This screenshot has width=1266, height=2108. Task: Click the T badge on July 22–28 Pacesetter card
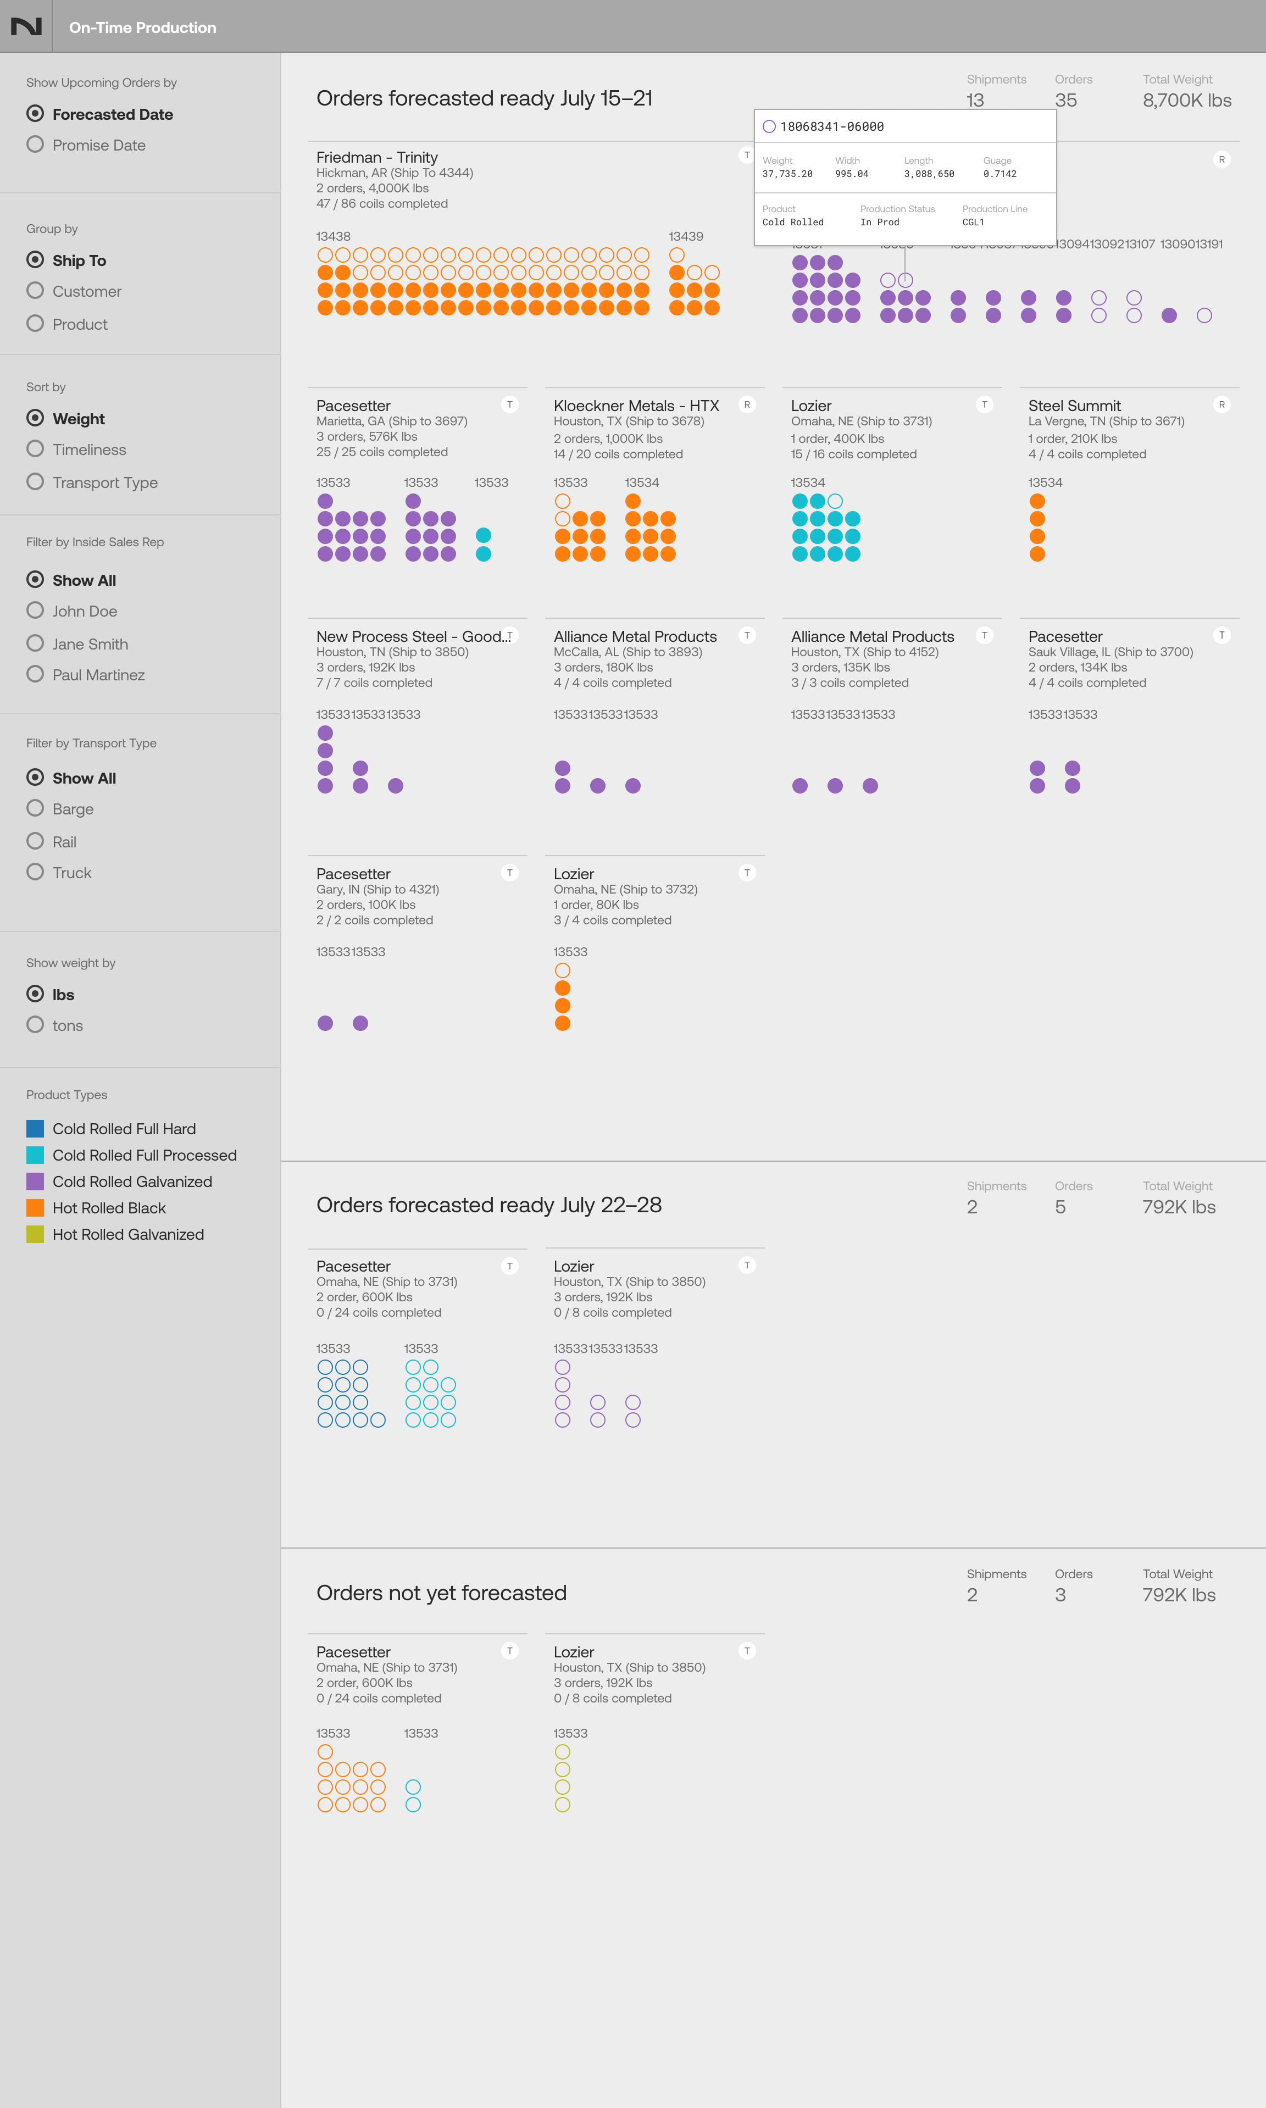[509, 1265]
